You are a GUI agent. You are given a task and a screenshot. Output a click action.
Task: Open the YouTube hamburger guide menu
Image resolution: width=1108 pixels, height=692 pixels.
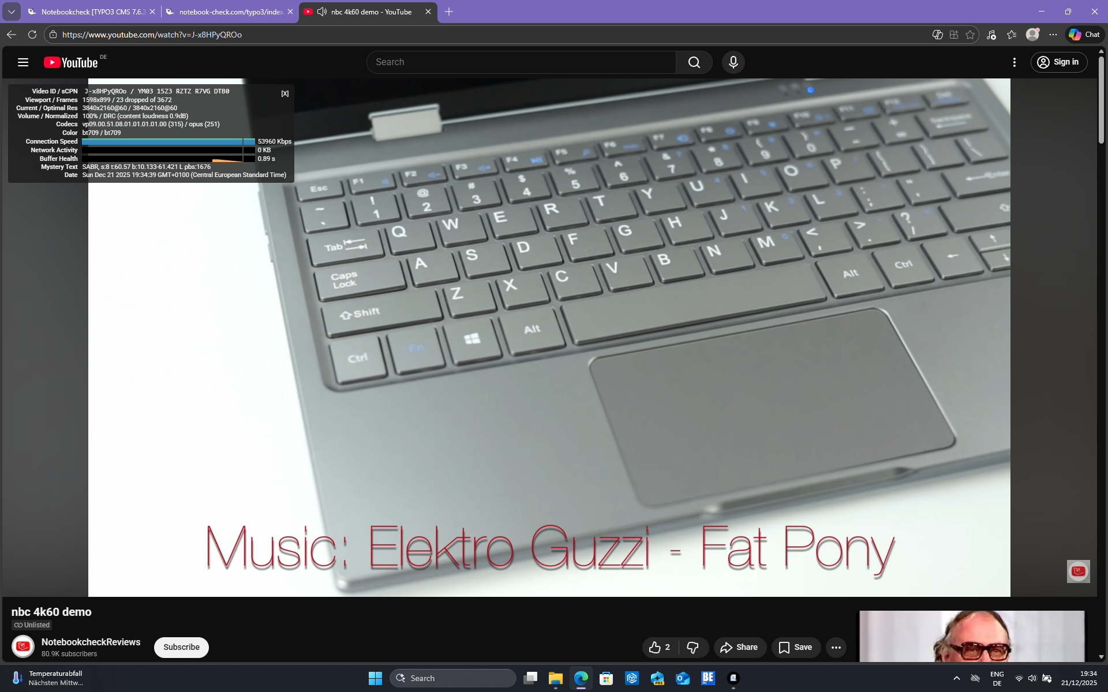pos(23,62)
